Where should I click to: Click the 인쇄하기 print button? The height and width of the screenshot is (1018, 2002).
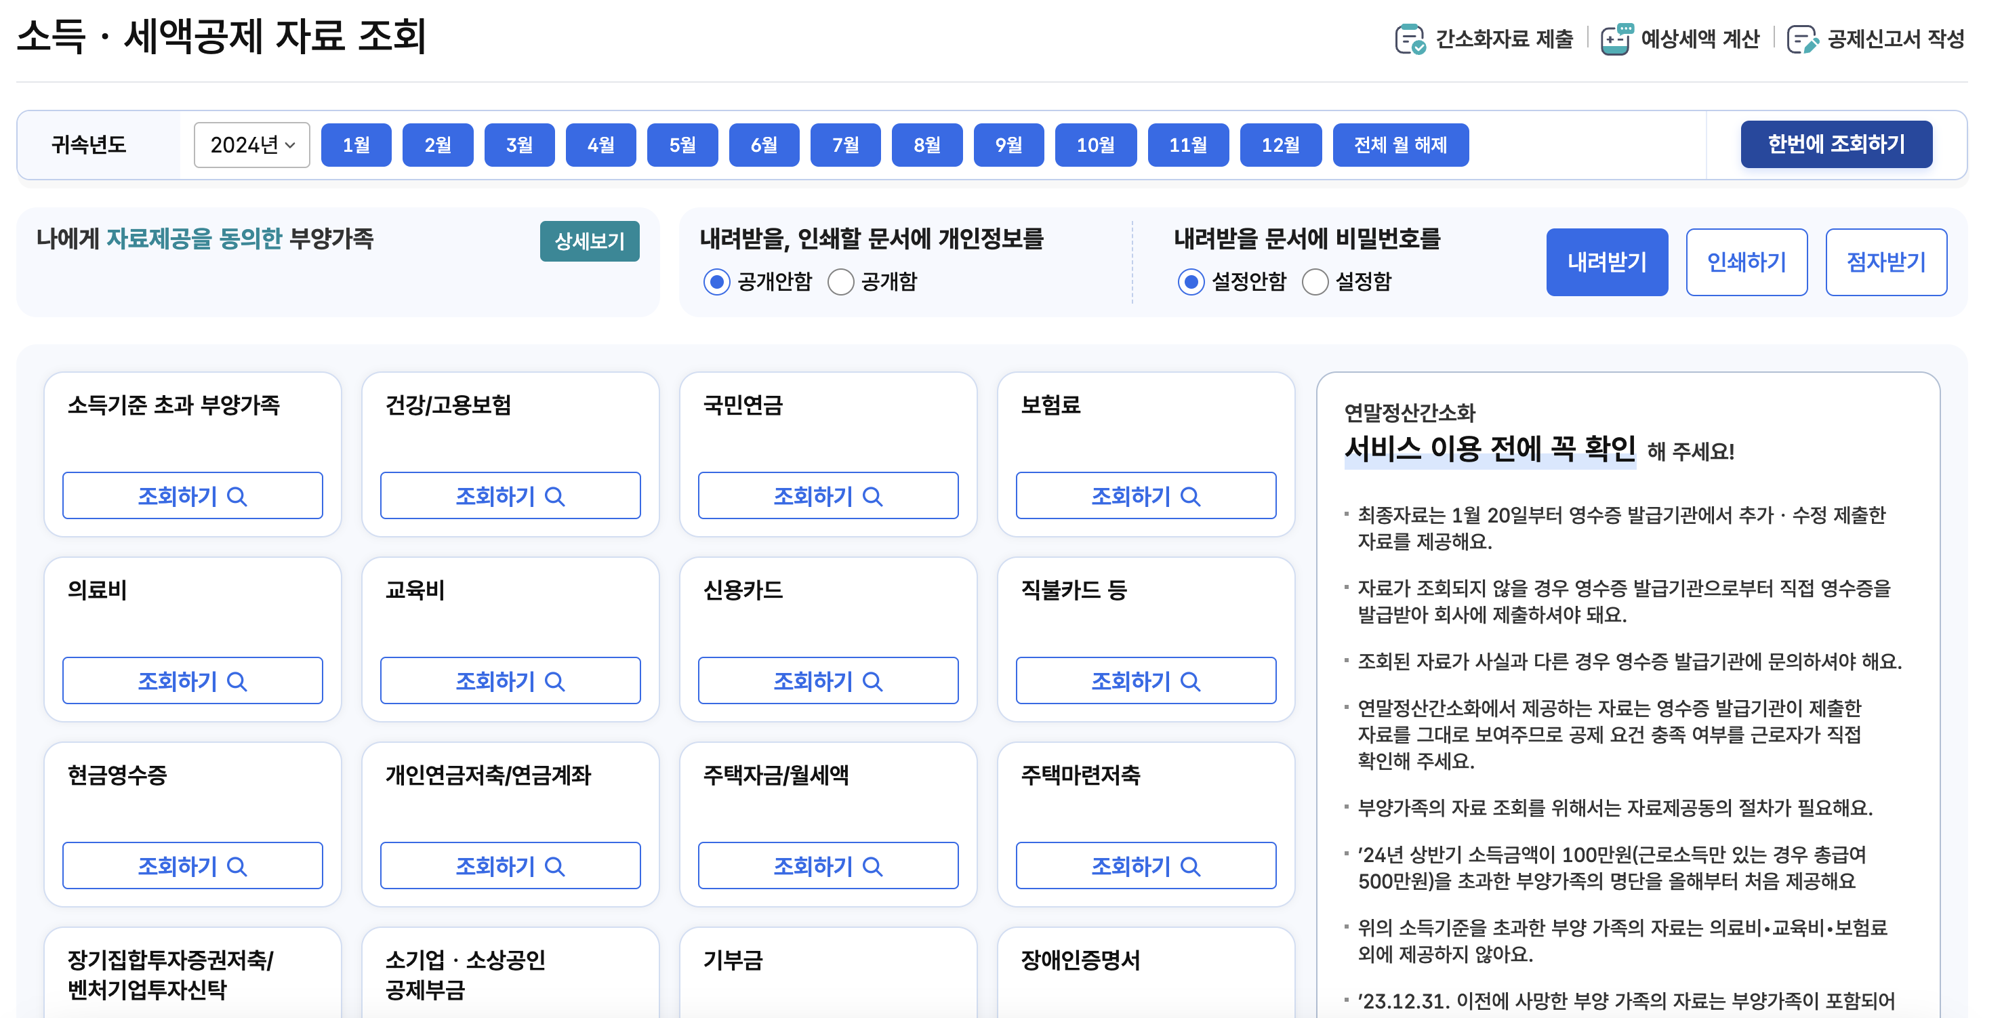(x=1747, y=263)
